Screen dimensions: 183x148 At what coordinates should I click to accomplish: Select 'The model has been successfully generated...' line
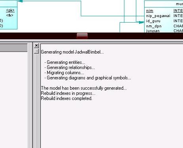pyautogui.click(x=84, y=88)
